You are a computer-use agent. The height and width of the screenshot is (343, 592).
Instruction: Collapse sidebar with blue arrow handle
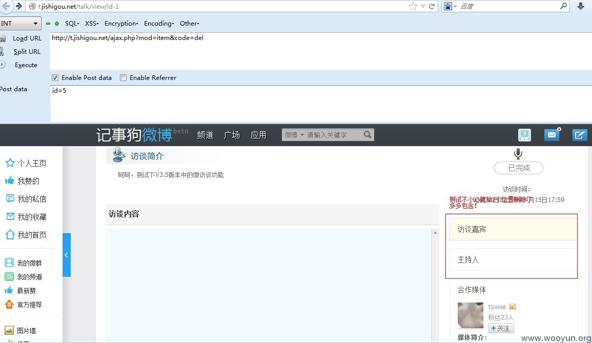click(67, 255)
